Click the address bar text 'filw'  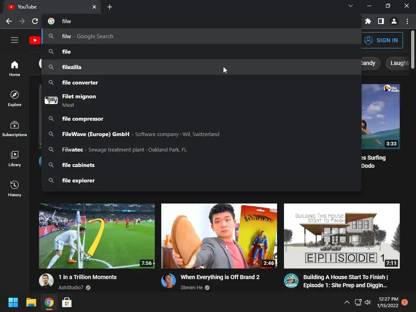(67, 21)
